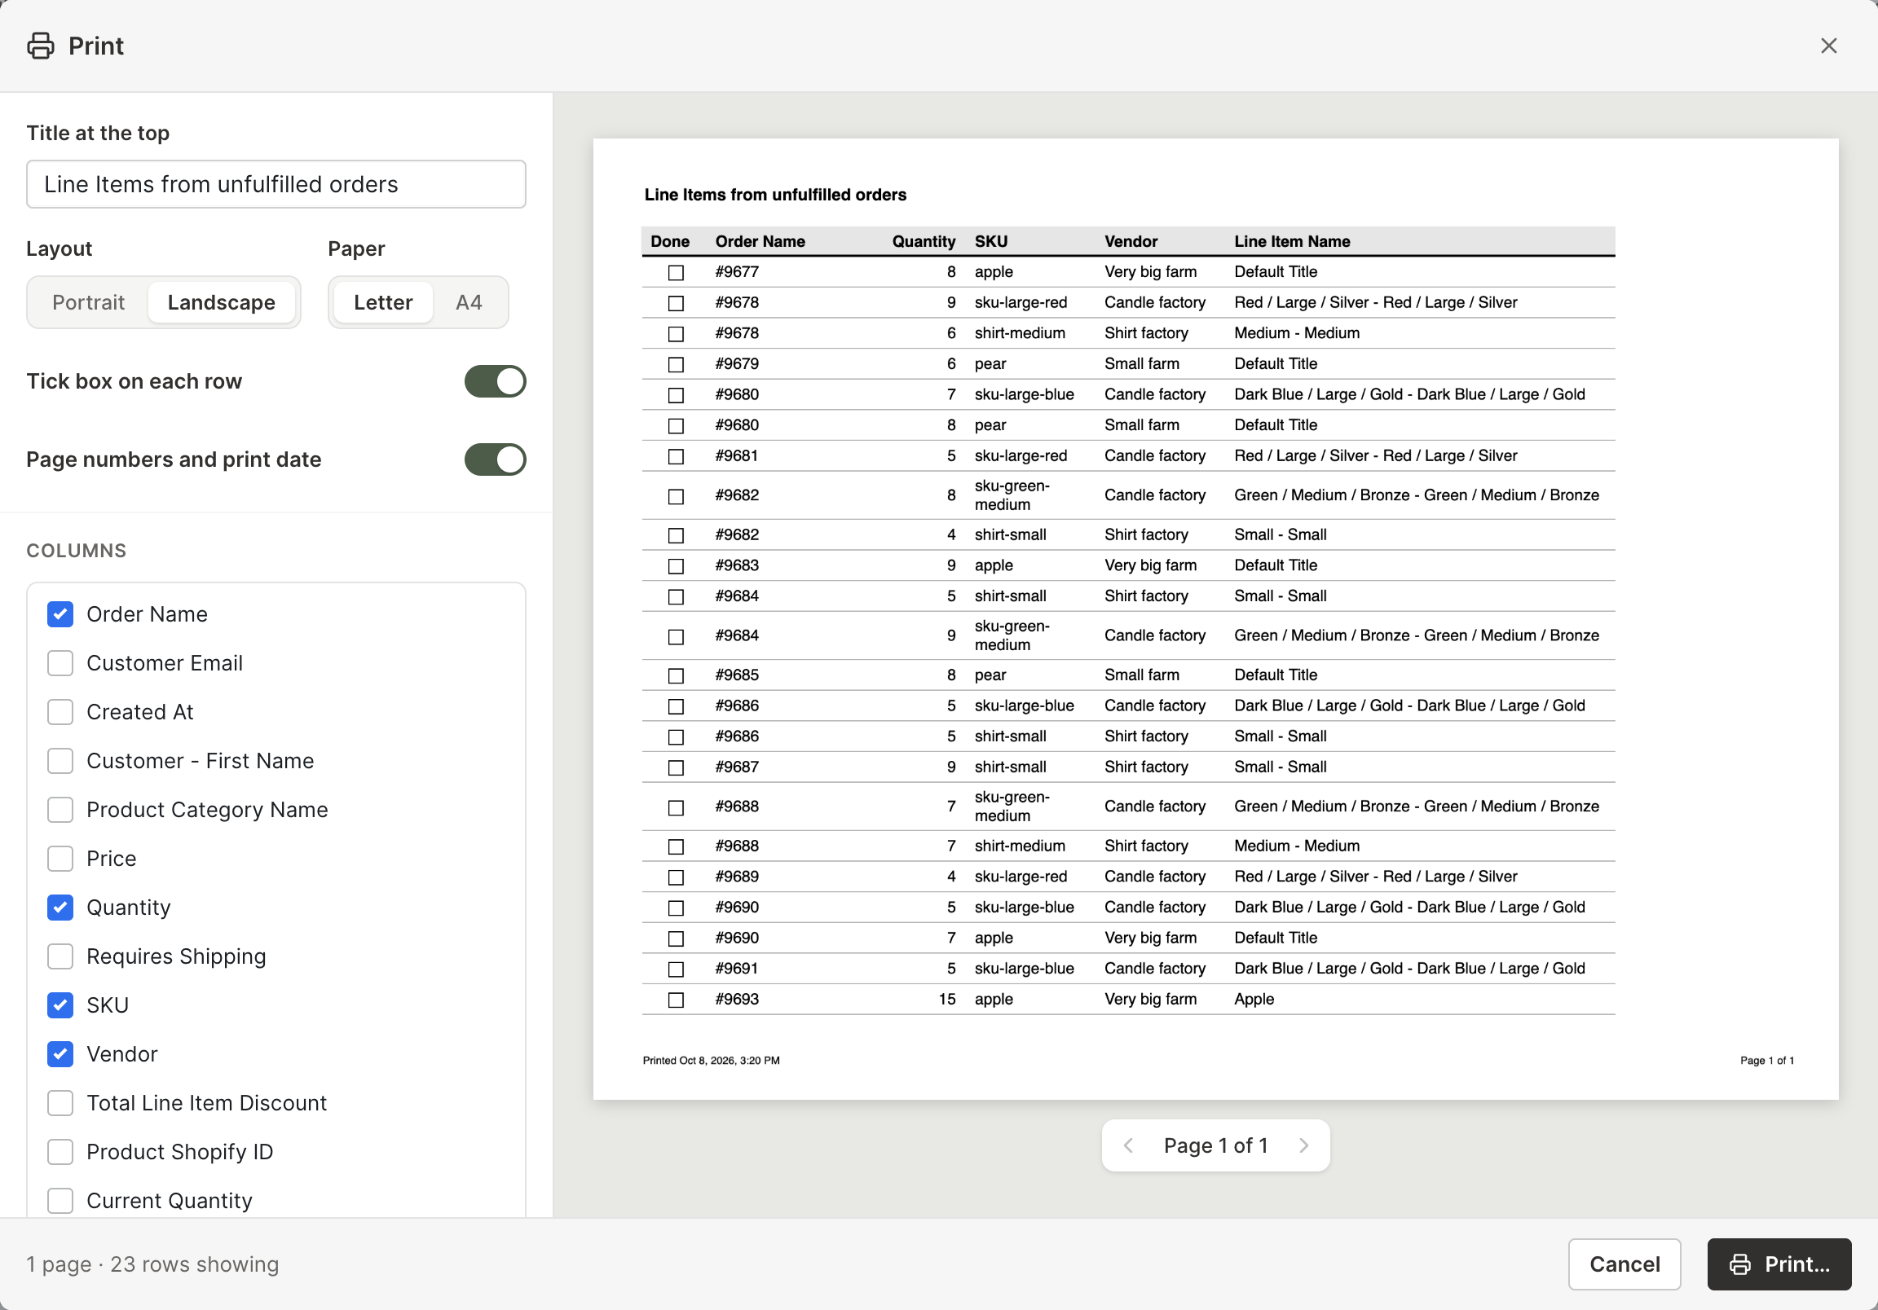Select Landscape layout

pyautogui.click(x=222, y=302)
